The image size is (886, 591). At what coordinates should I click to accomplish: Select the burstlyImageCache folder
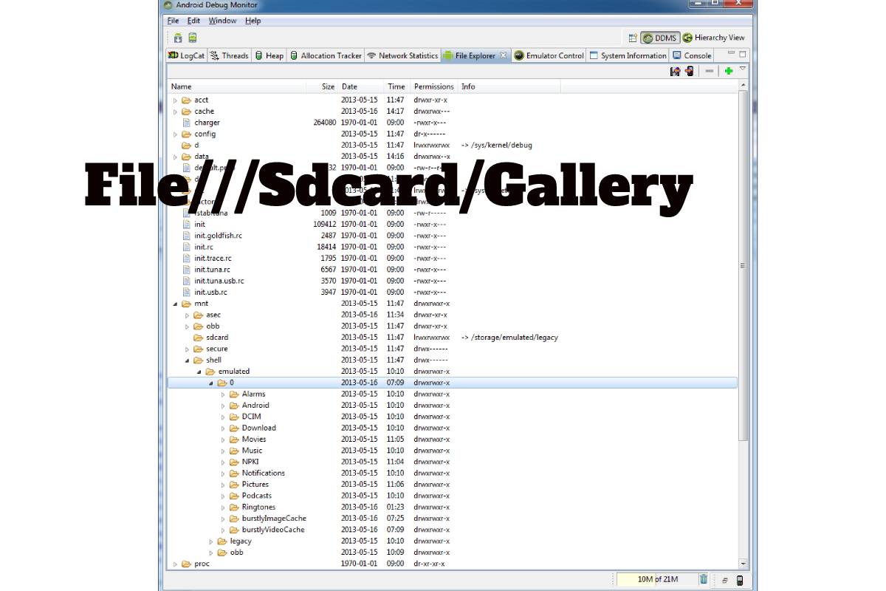273,519
